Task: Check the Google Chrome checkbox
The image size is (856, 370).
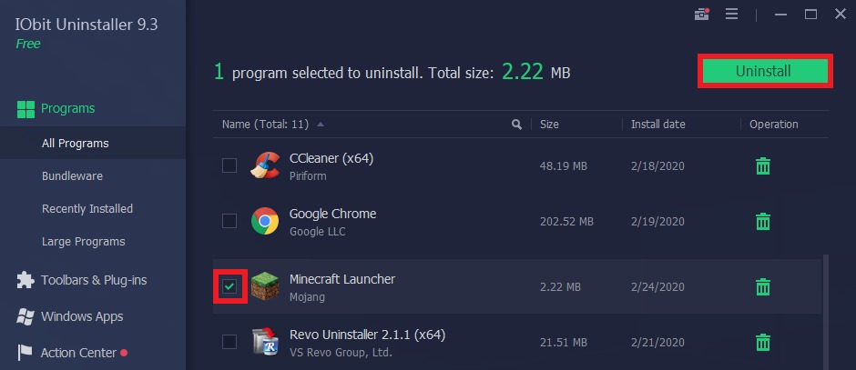Action: tap(229, 221)
